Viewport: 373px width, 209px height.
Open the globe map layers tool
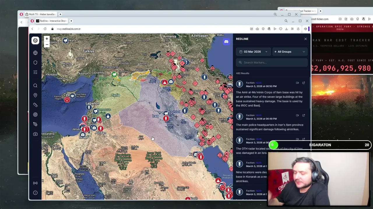pyautogui.click(x=35, y=53)
